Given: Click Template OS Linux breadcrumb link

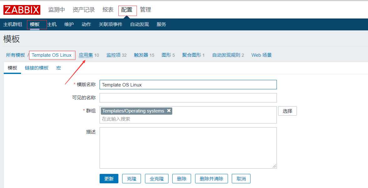Looking at the screenshot, I should (52, 55).
